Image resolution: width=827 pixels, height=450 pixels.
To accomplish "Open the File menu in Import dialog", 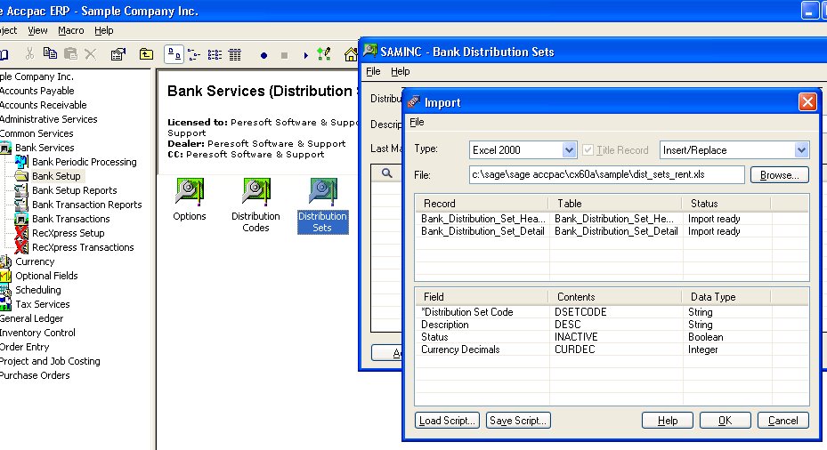I will pos(417,122).
